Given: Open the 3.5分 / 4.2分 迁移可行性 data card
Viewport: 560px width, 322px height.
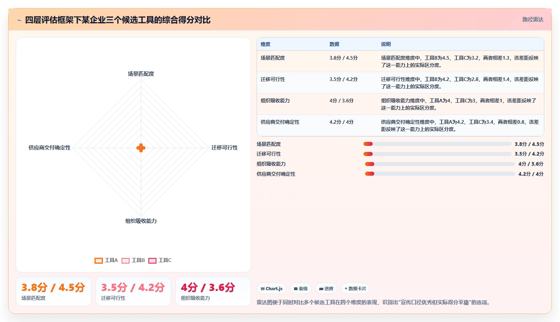Looking at the screenshot, I should [x=133, y=291].
